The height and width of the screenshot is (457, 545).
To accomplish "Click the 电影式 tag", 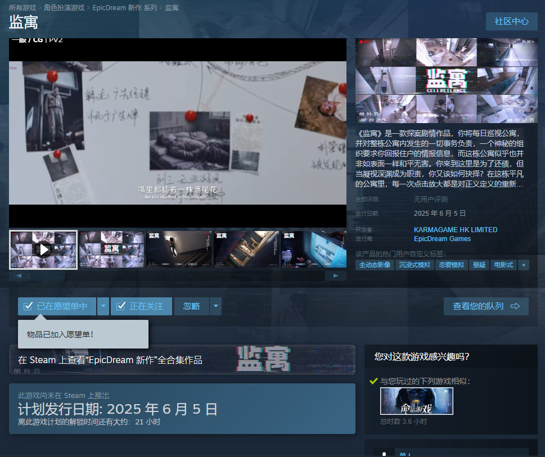I will click(x=503, y=265).
